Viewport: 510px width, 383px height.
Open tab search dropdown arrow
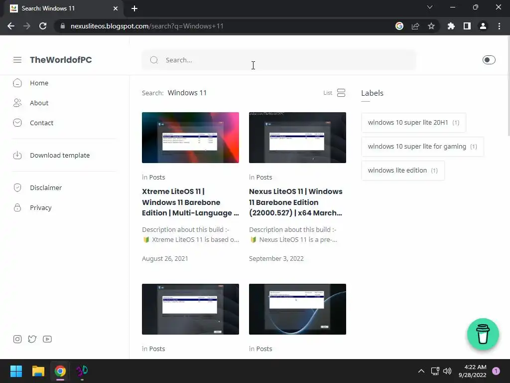[x=430, y=7]
